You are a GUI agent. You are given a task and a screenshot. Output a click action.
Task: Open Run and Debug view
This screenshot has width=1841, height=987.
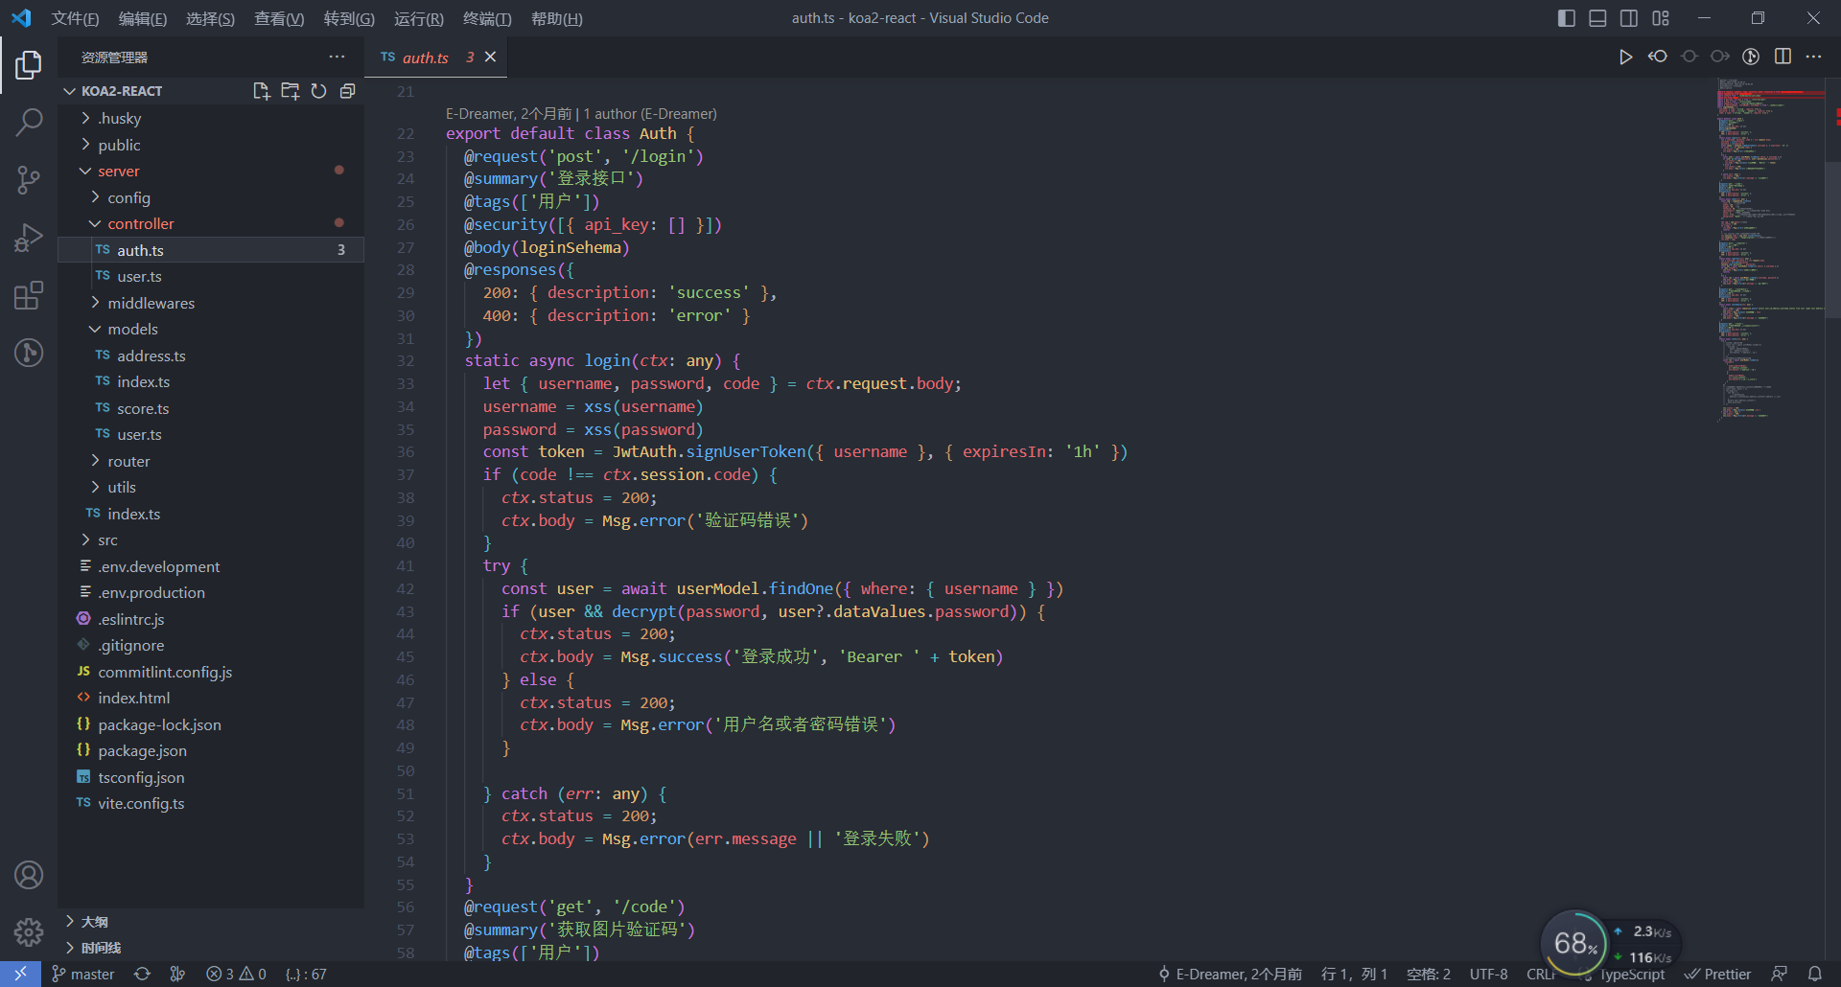(29, 238)
